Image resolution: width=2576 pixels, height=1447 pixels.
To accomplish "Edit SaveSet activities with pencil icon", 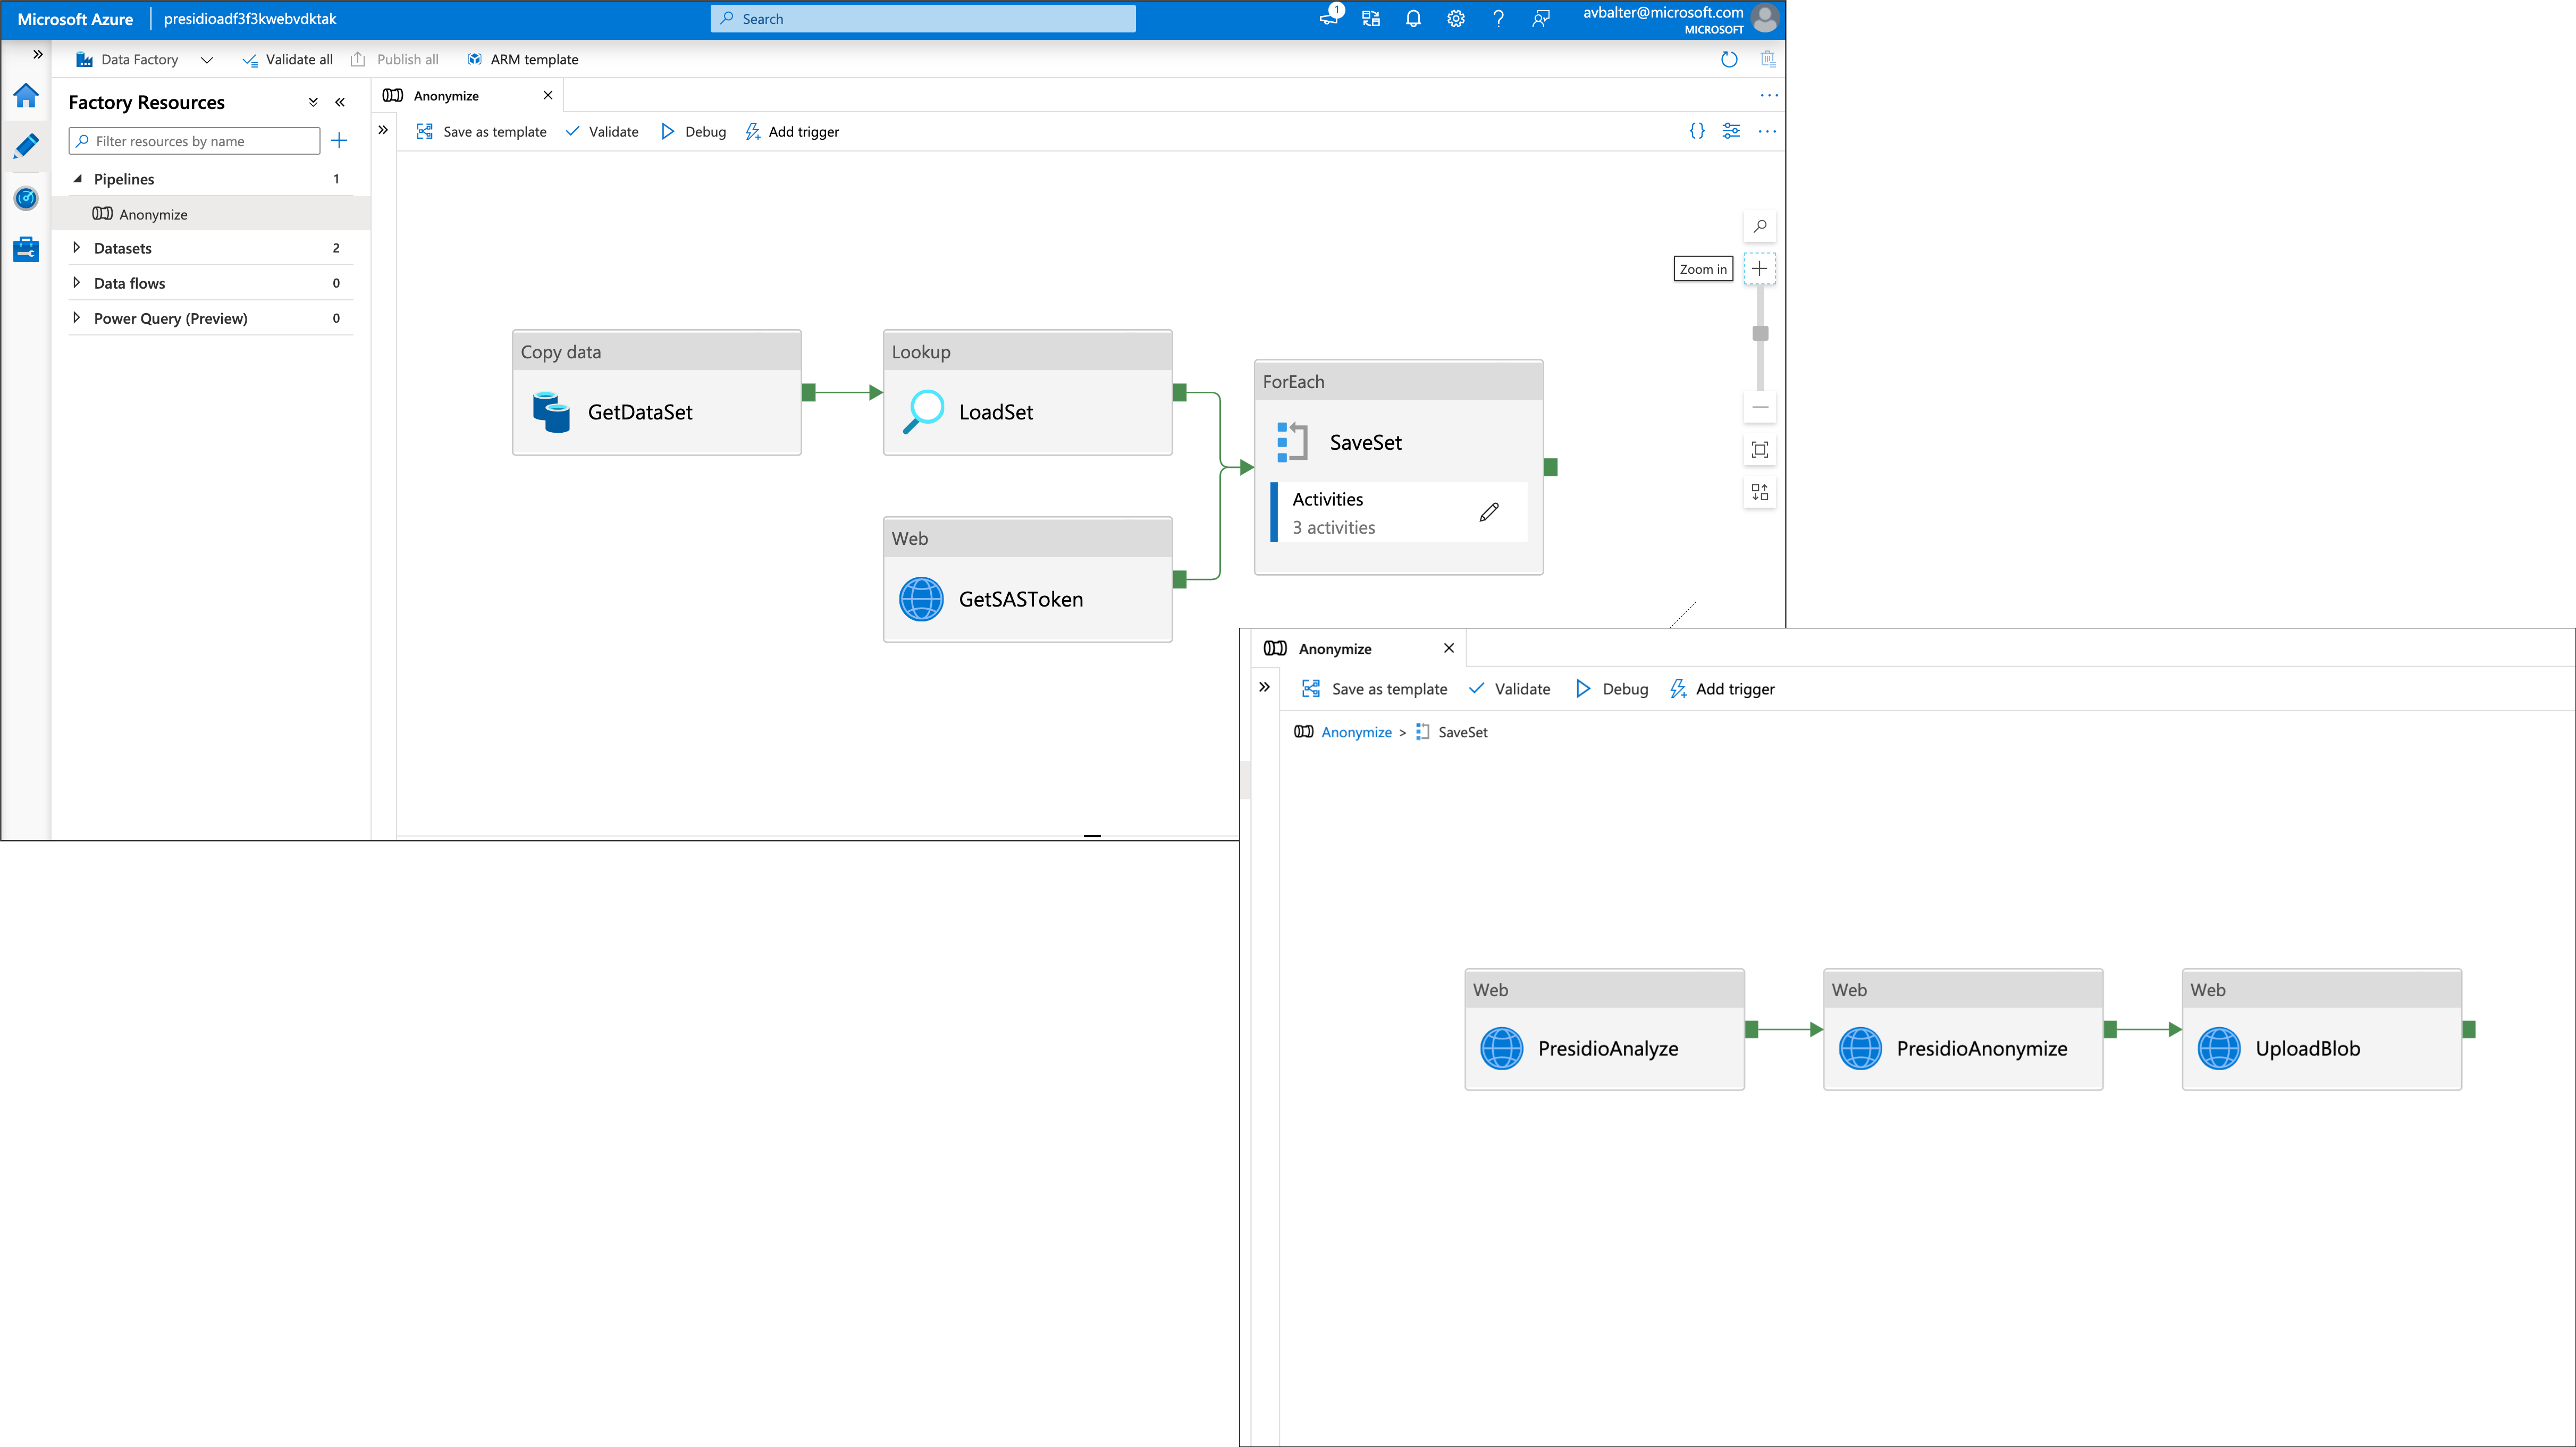I will coord(1489,512).
